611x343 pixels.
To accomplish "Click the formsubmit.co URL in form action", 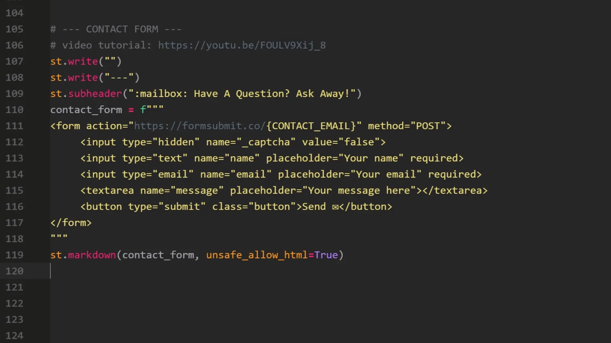I will click(x=200, y=126).
